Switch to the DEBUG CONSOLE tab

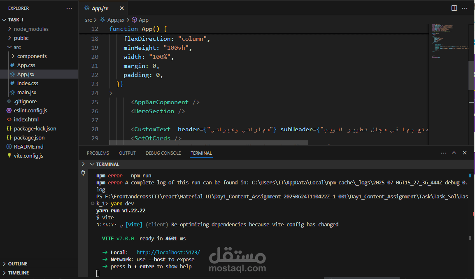(163, 153)
